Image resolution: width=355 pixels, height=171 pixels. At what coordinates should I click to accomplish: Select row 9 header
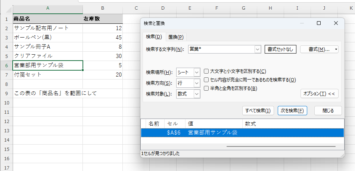(6, 93)
